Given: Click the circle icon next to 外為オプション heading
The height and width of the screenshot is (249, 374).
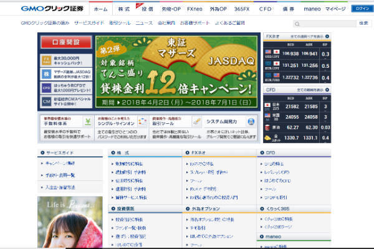Looking at the screenshot, I should coord(188,209).
